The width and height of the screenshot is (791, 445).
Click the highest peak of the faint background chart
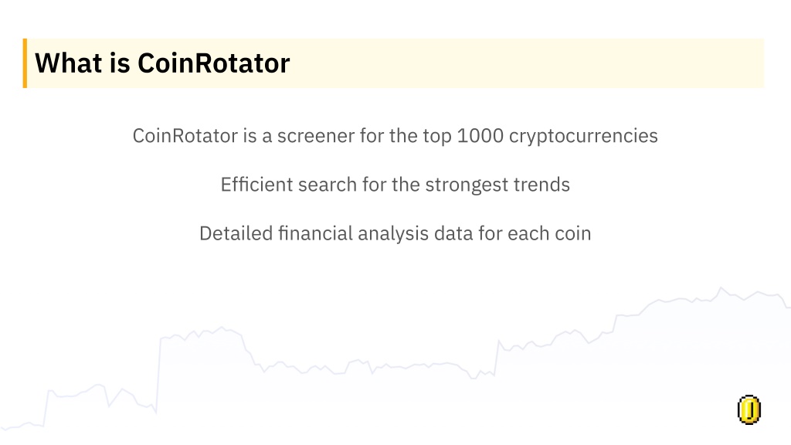click(721, 289)
